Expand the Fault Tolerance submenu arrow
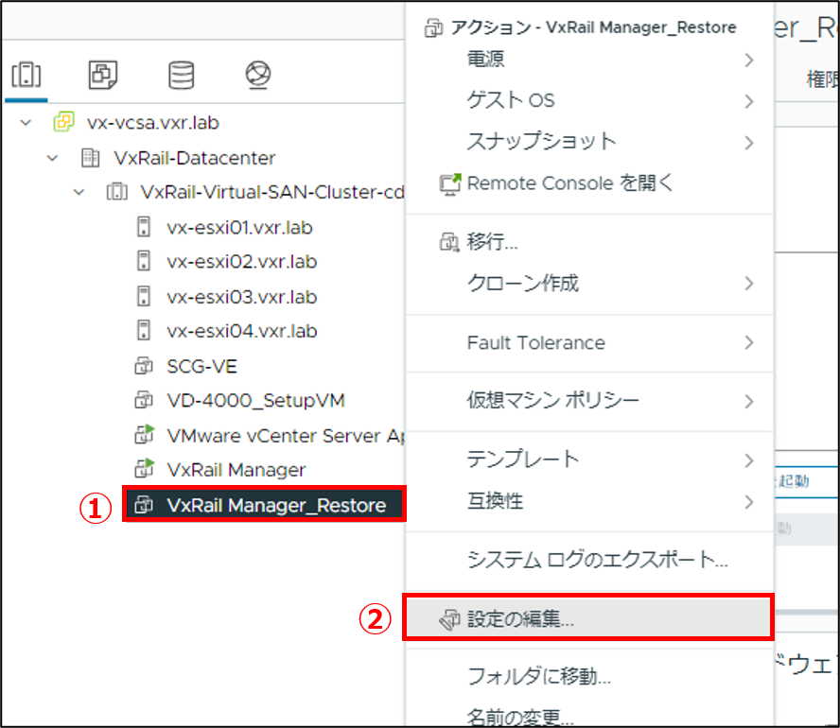Viewport: 840px width, 728px height. click(749, 342)
